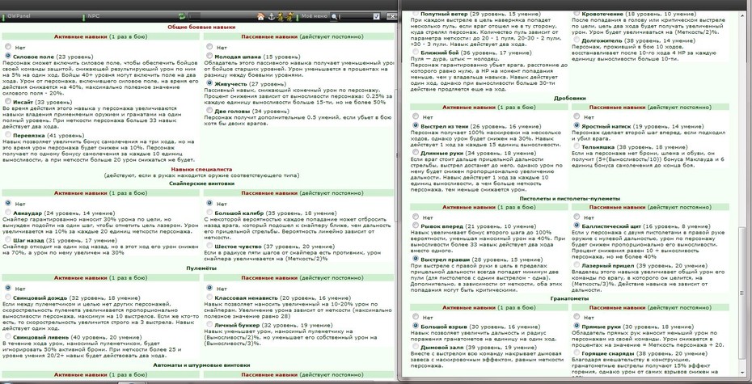Select 'Нет' for general passive skills
This screenshot has height=384, width=752.
click(209, 47)
